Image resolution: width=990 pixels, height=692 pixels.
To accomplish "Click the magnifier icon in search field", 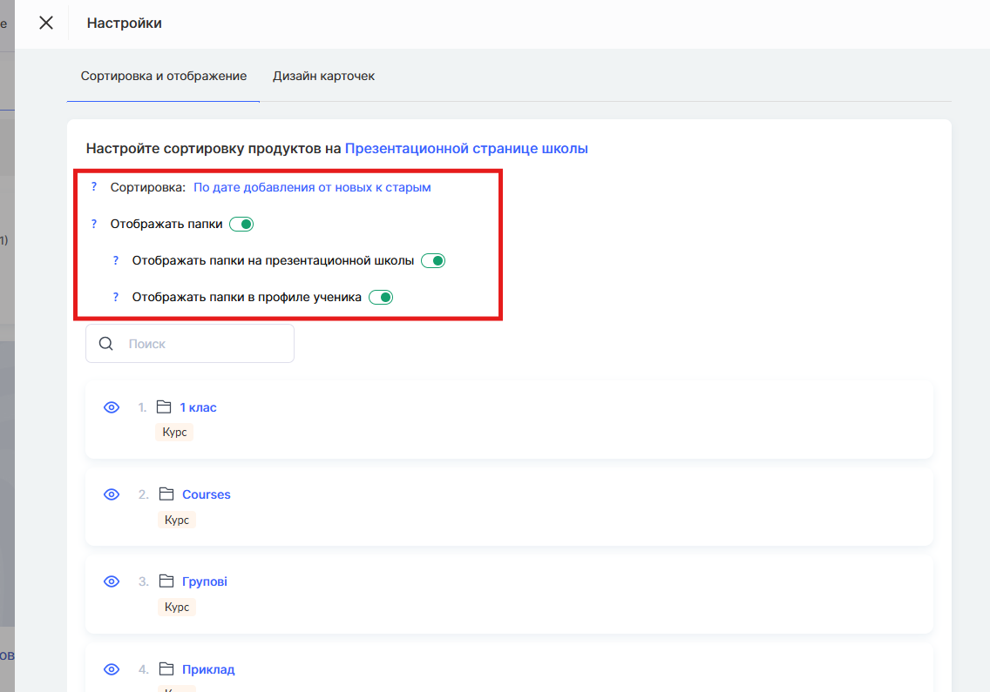I will 106,344.
